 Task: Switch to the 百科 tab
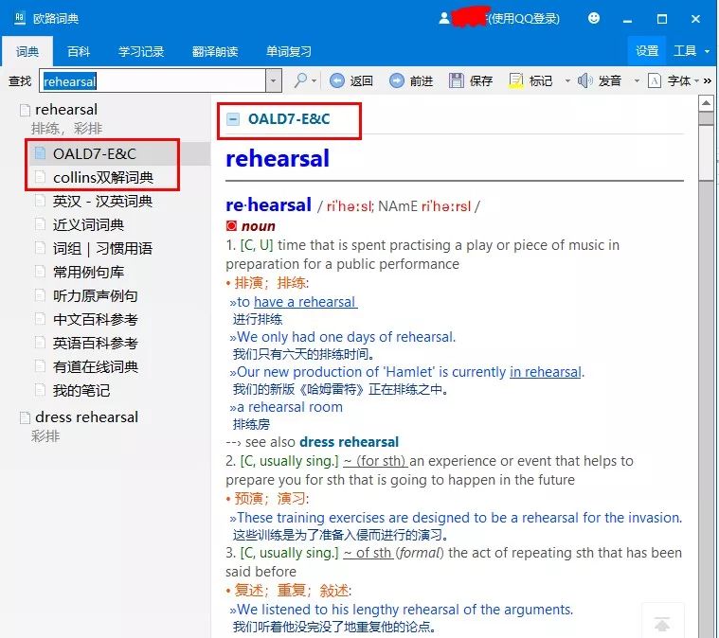click(79, 51)
